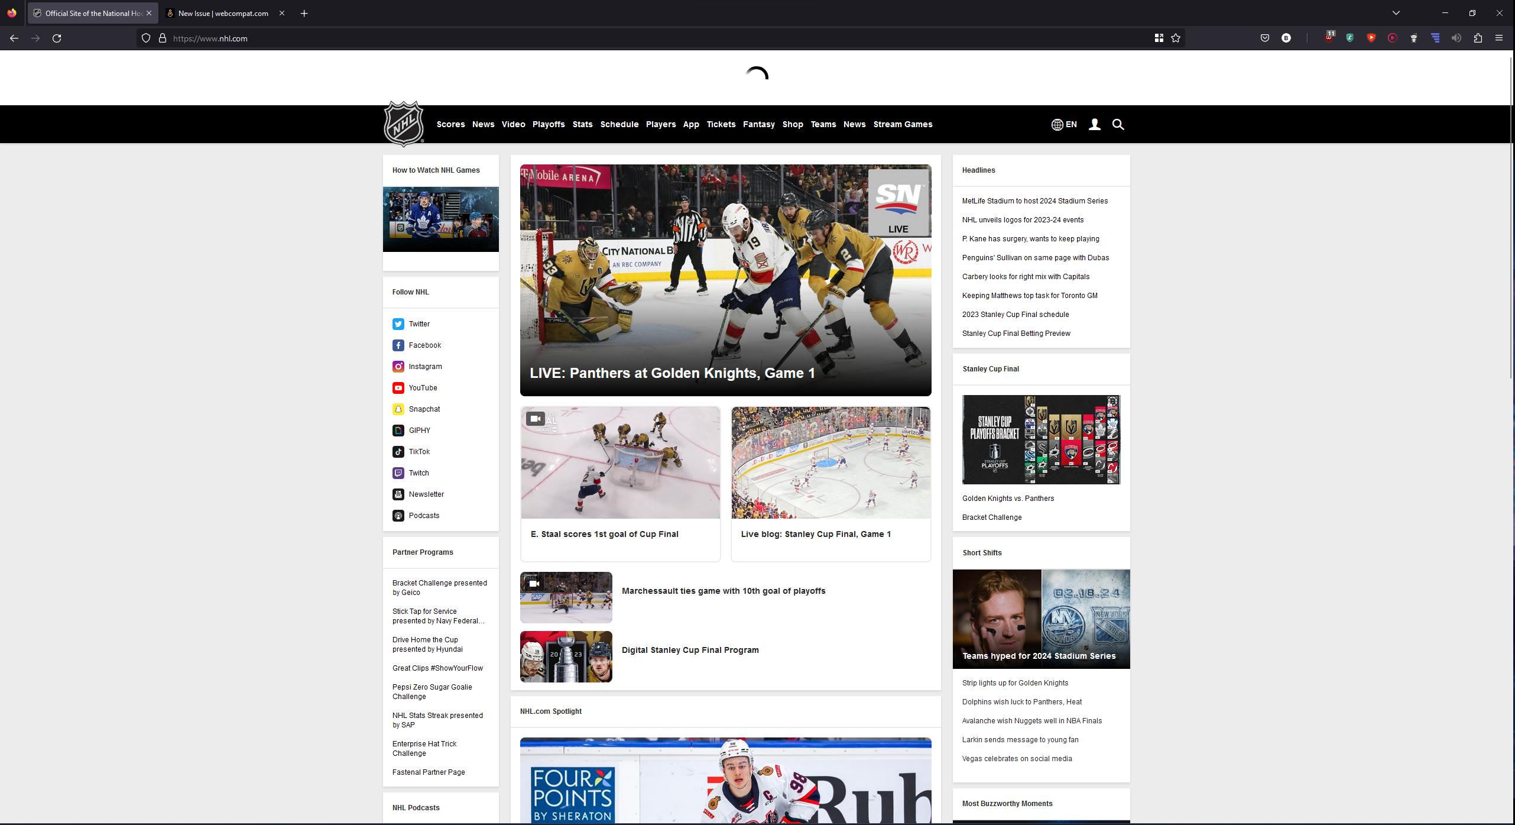
Task: Click Bracket Challenge presented by Geico link
Action: [x=439, y=587]
